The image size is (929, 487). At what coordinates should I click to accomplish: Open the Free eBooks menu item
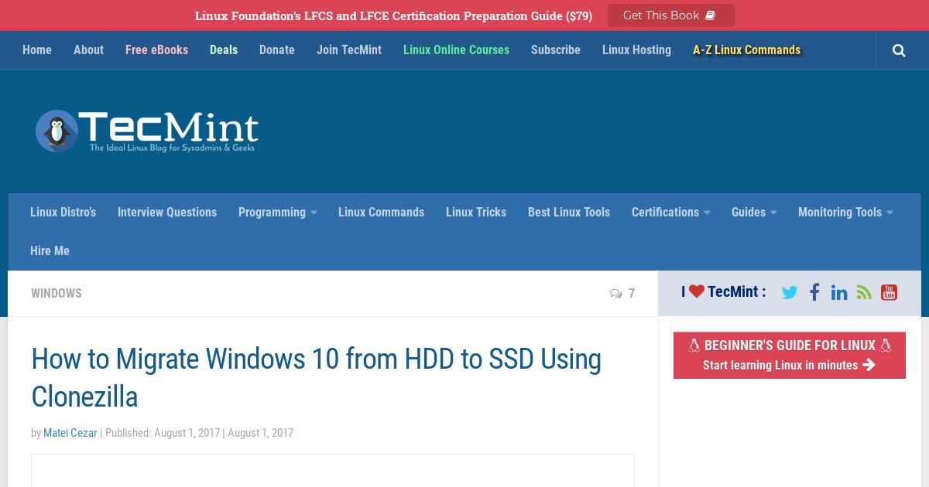click(156, 49)
